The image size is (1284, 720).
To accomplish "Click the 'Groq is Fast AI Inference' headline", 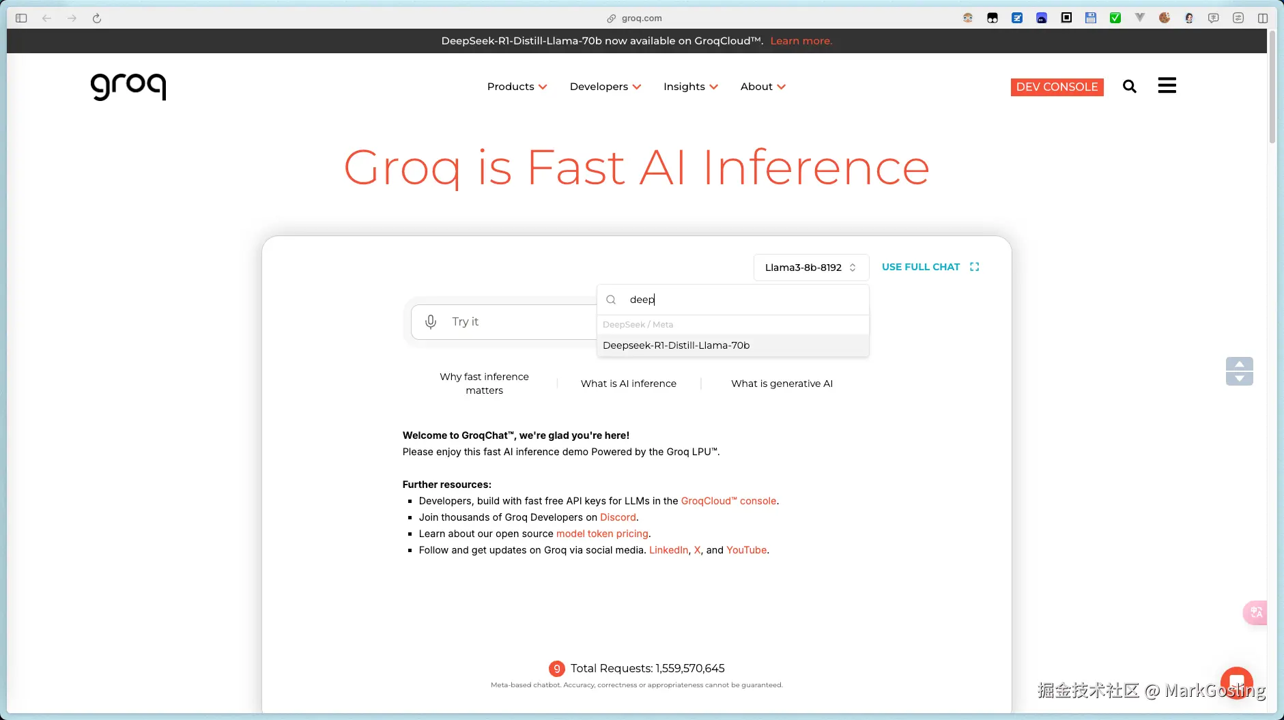I will [x=636, y=168].
